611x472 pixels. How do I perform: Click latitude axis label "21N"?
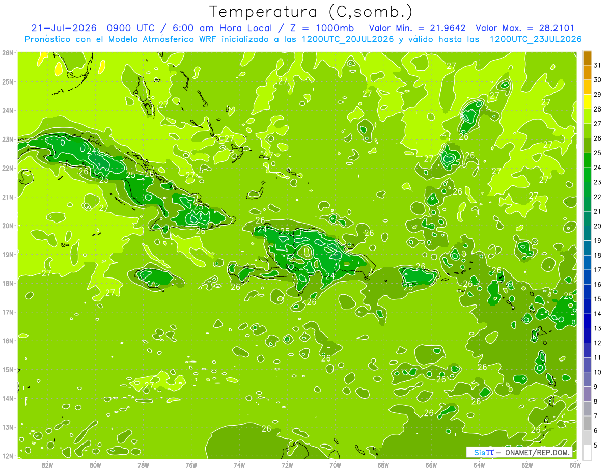click(x=8, y=197)
